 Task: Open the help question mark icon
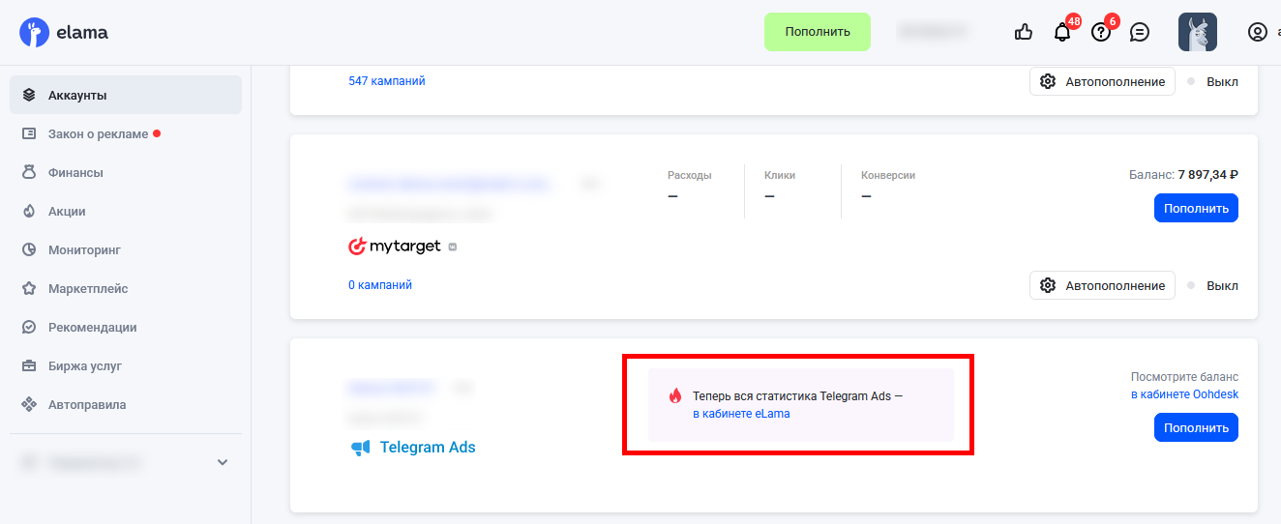(1101, 32)
